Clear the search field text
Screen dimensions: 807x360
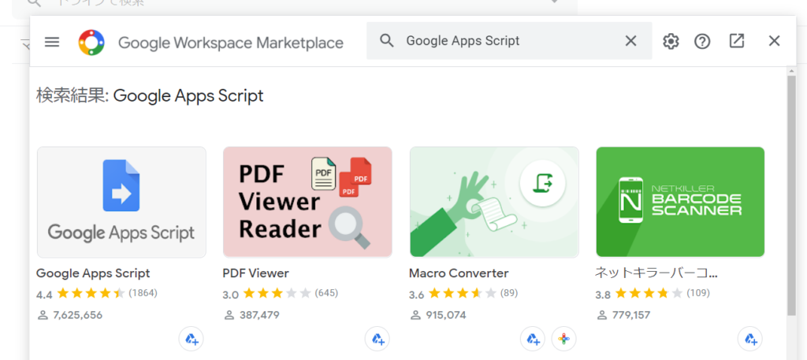click(x=630, y=41)
